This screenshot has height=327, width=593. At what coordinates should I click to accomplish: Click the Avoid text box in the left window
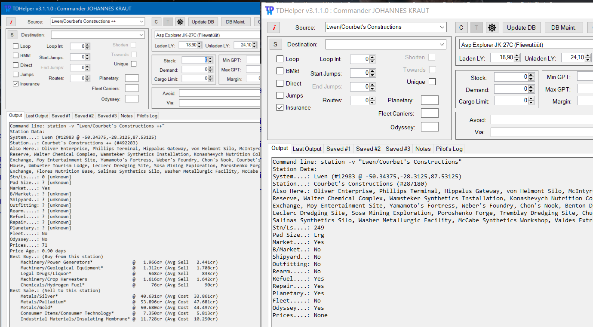pos(219,93)
